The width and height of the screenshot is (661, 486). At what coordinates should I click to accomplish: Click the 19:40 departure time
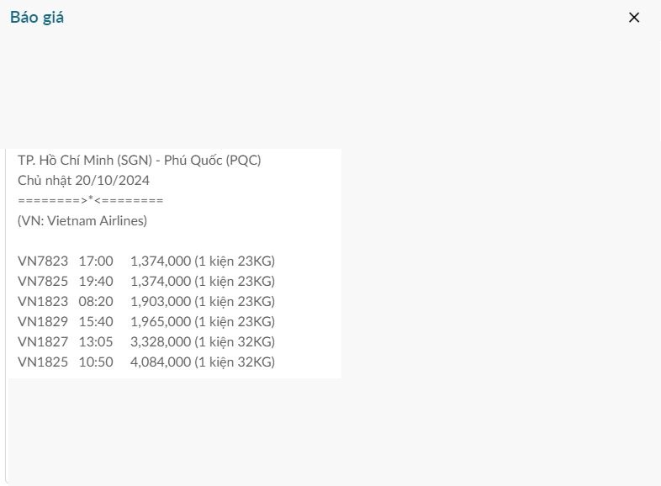[96, 281]
